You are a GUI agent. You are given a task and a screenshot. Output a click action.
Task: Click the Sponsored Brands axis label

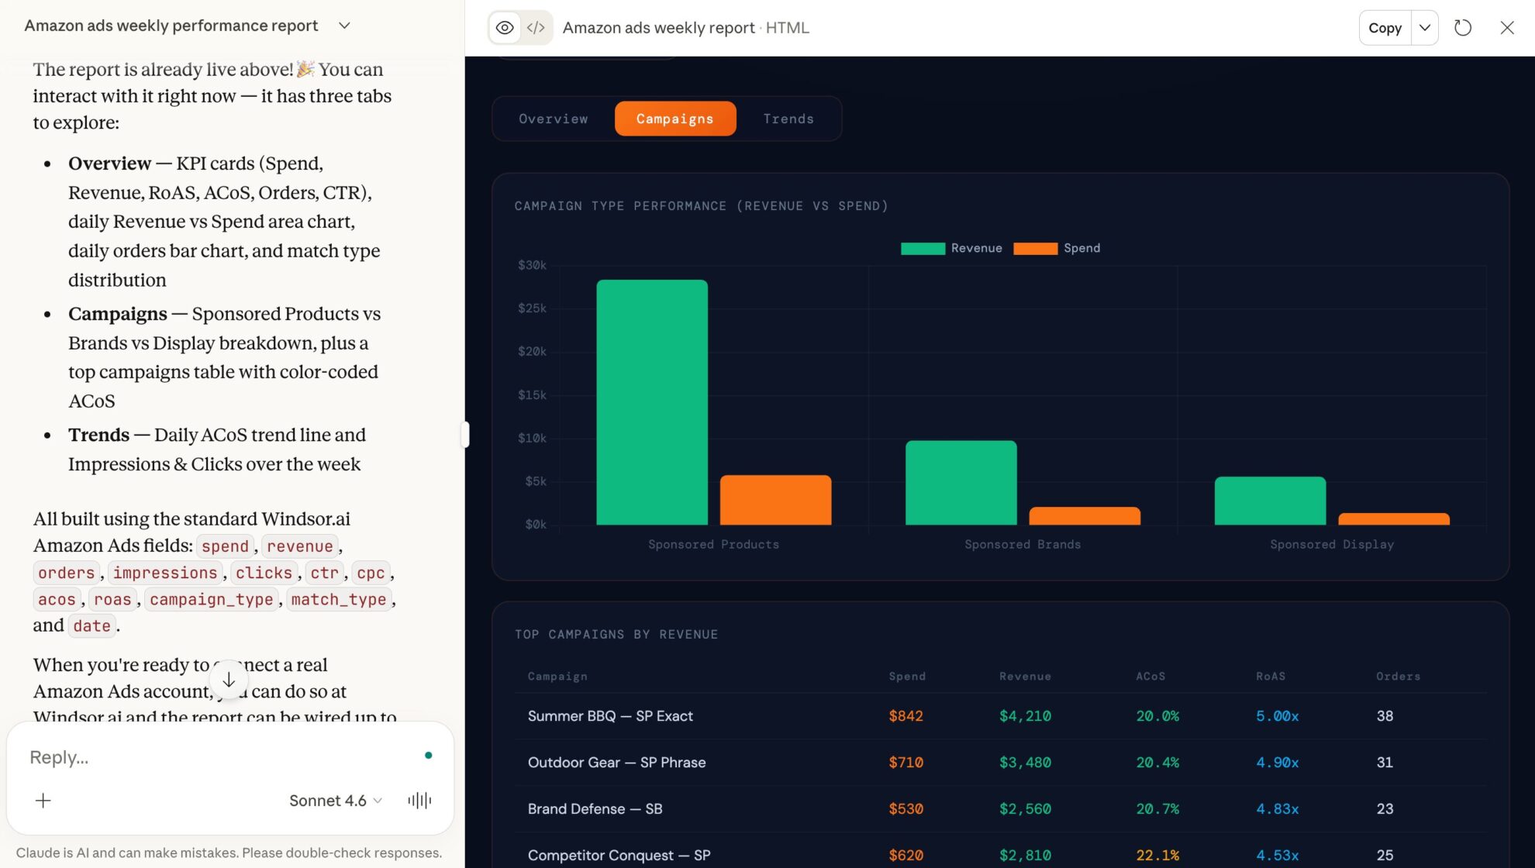(x=1023, y=545)
